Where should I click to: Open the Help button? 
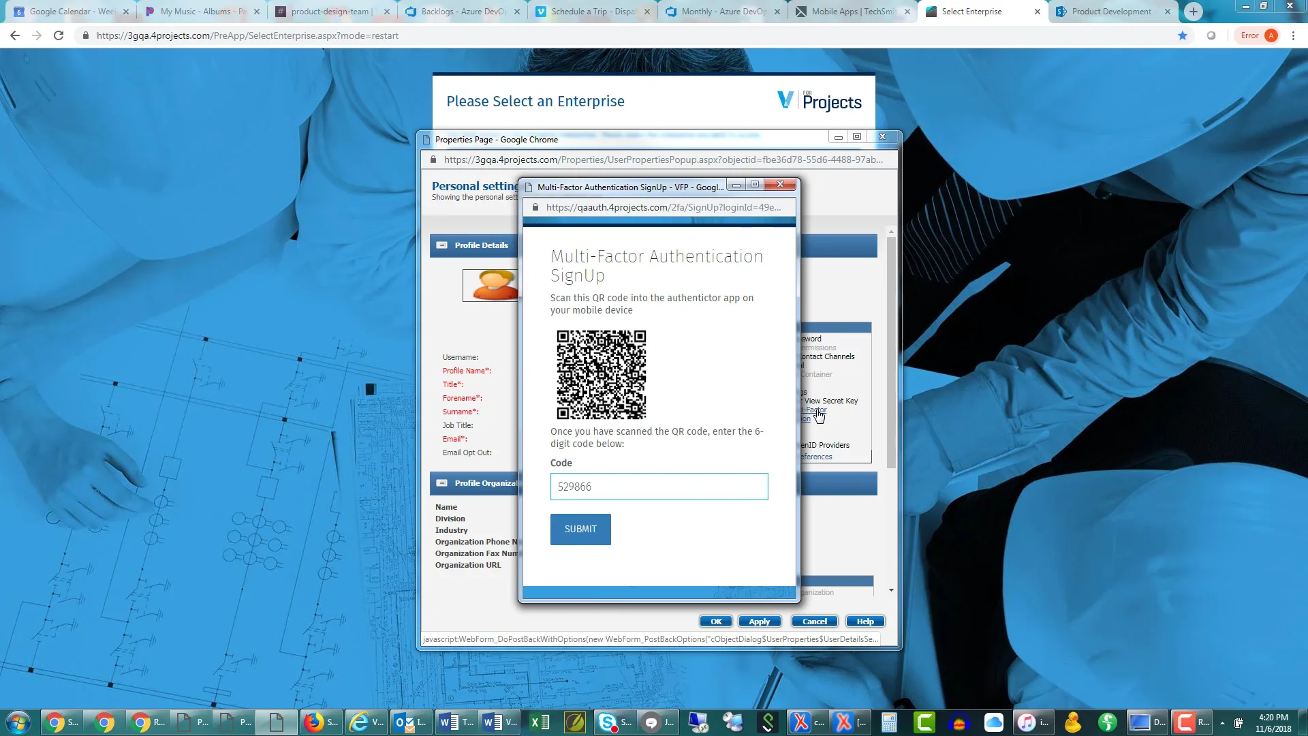pyautogui.click(x=865, y=622)
